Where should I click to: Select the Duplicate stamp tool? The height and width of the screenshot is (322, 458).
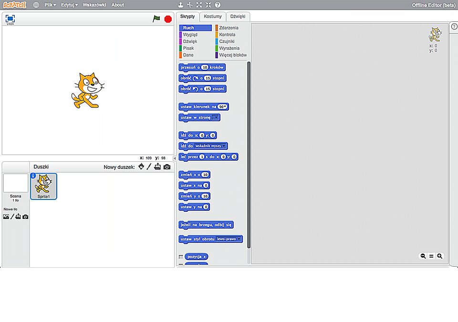[x=180, y=5]
